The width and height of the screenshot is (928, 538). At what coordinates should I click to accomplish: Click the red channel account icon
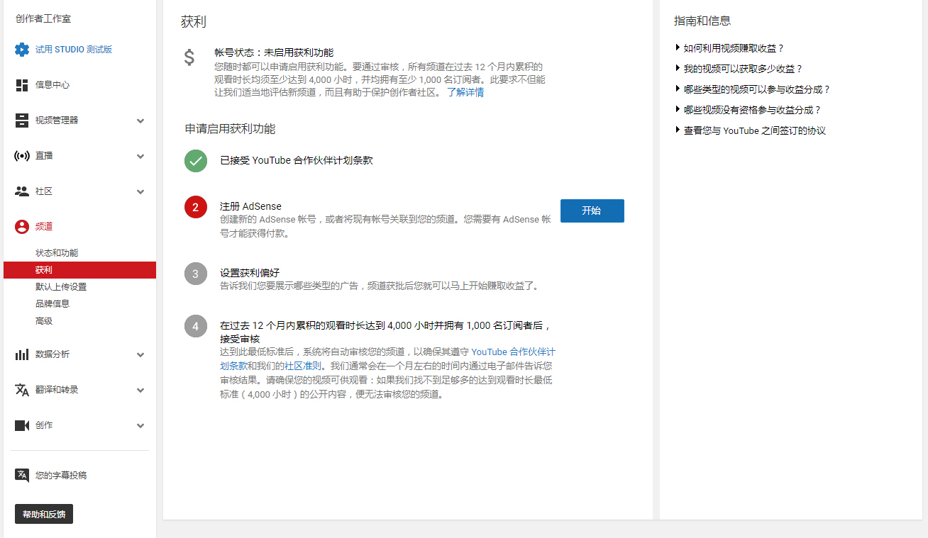tap(22, 227)
